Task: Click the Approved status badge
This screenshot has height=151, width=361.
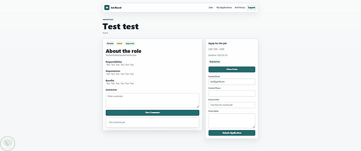Action: 130,44
